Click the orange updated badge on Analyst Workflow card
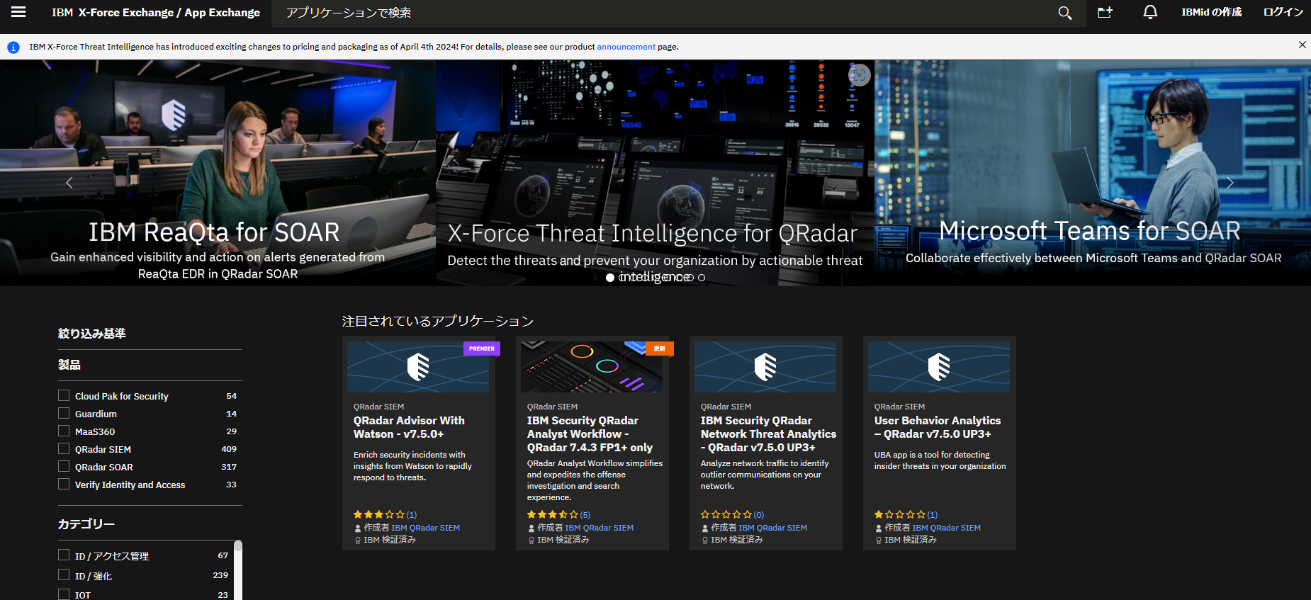1311x600 pixels. point(660,349)
